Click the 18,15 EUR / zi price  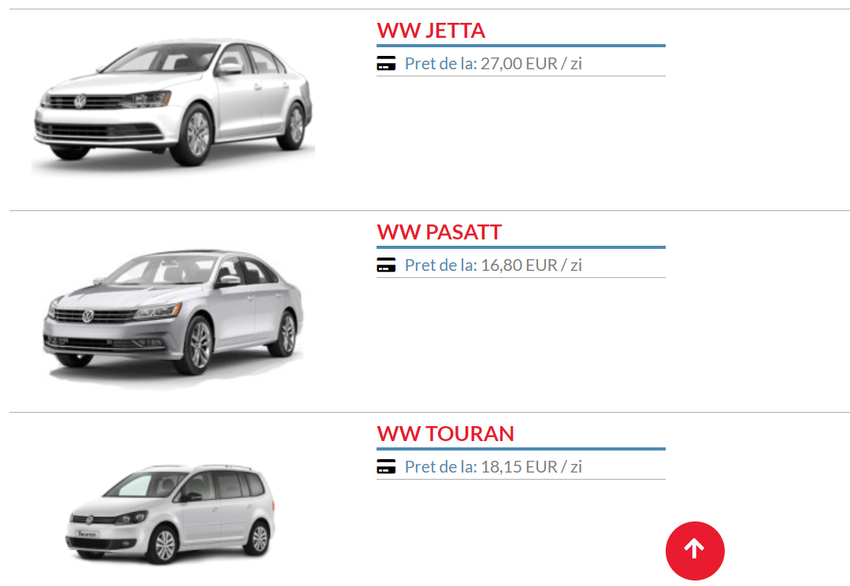tap(531, 467)
